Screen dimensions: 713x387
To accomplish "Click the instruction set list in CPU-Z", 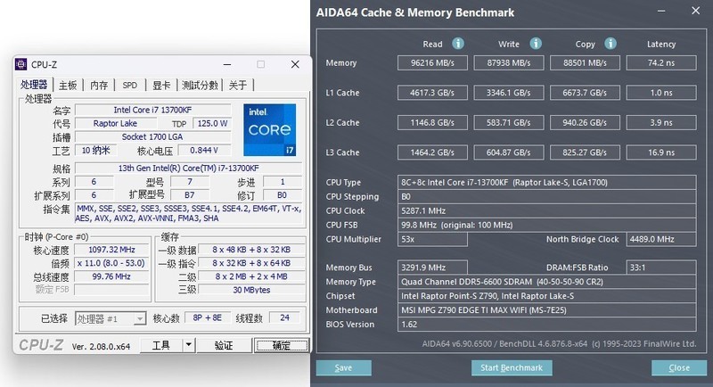I will point(189,213).
